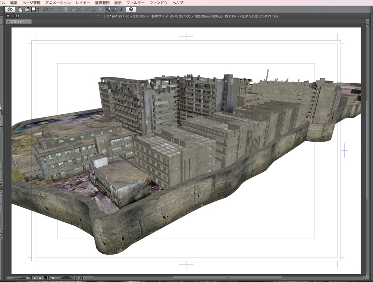
Task: Open help with the question mark icon
Action: [x=131, y=9]
